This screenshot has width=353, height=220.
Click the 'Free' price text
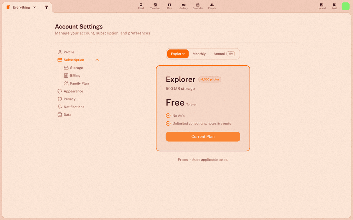coord(175,102)
